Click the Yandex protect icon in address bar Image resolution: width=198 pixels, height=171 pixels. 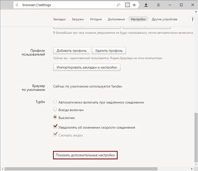[127, 5]
